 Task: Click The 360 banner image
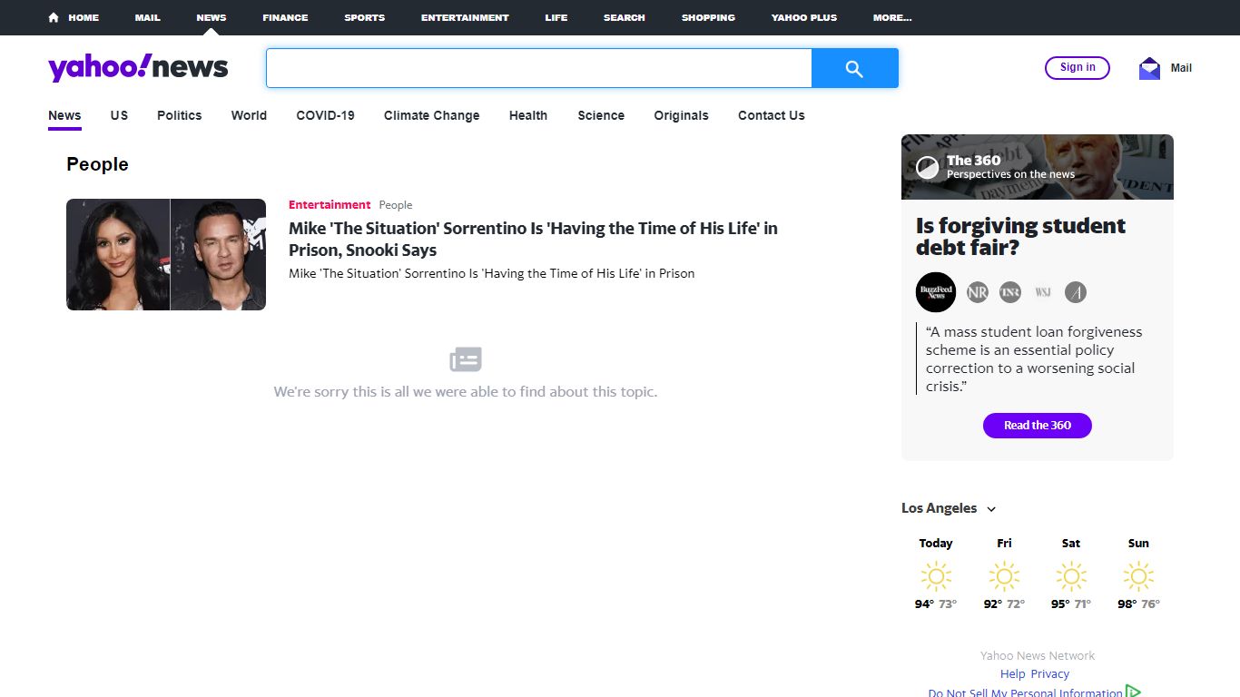[1038, 167]
